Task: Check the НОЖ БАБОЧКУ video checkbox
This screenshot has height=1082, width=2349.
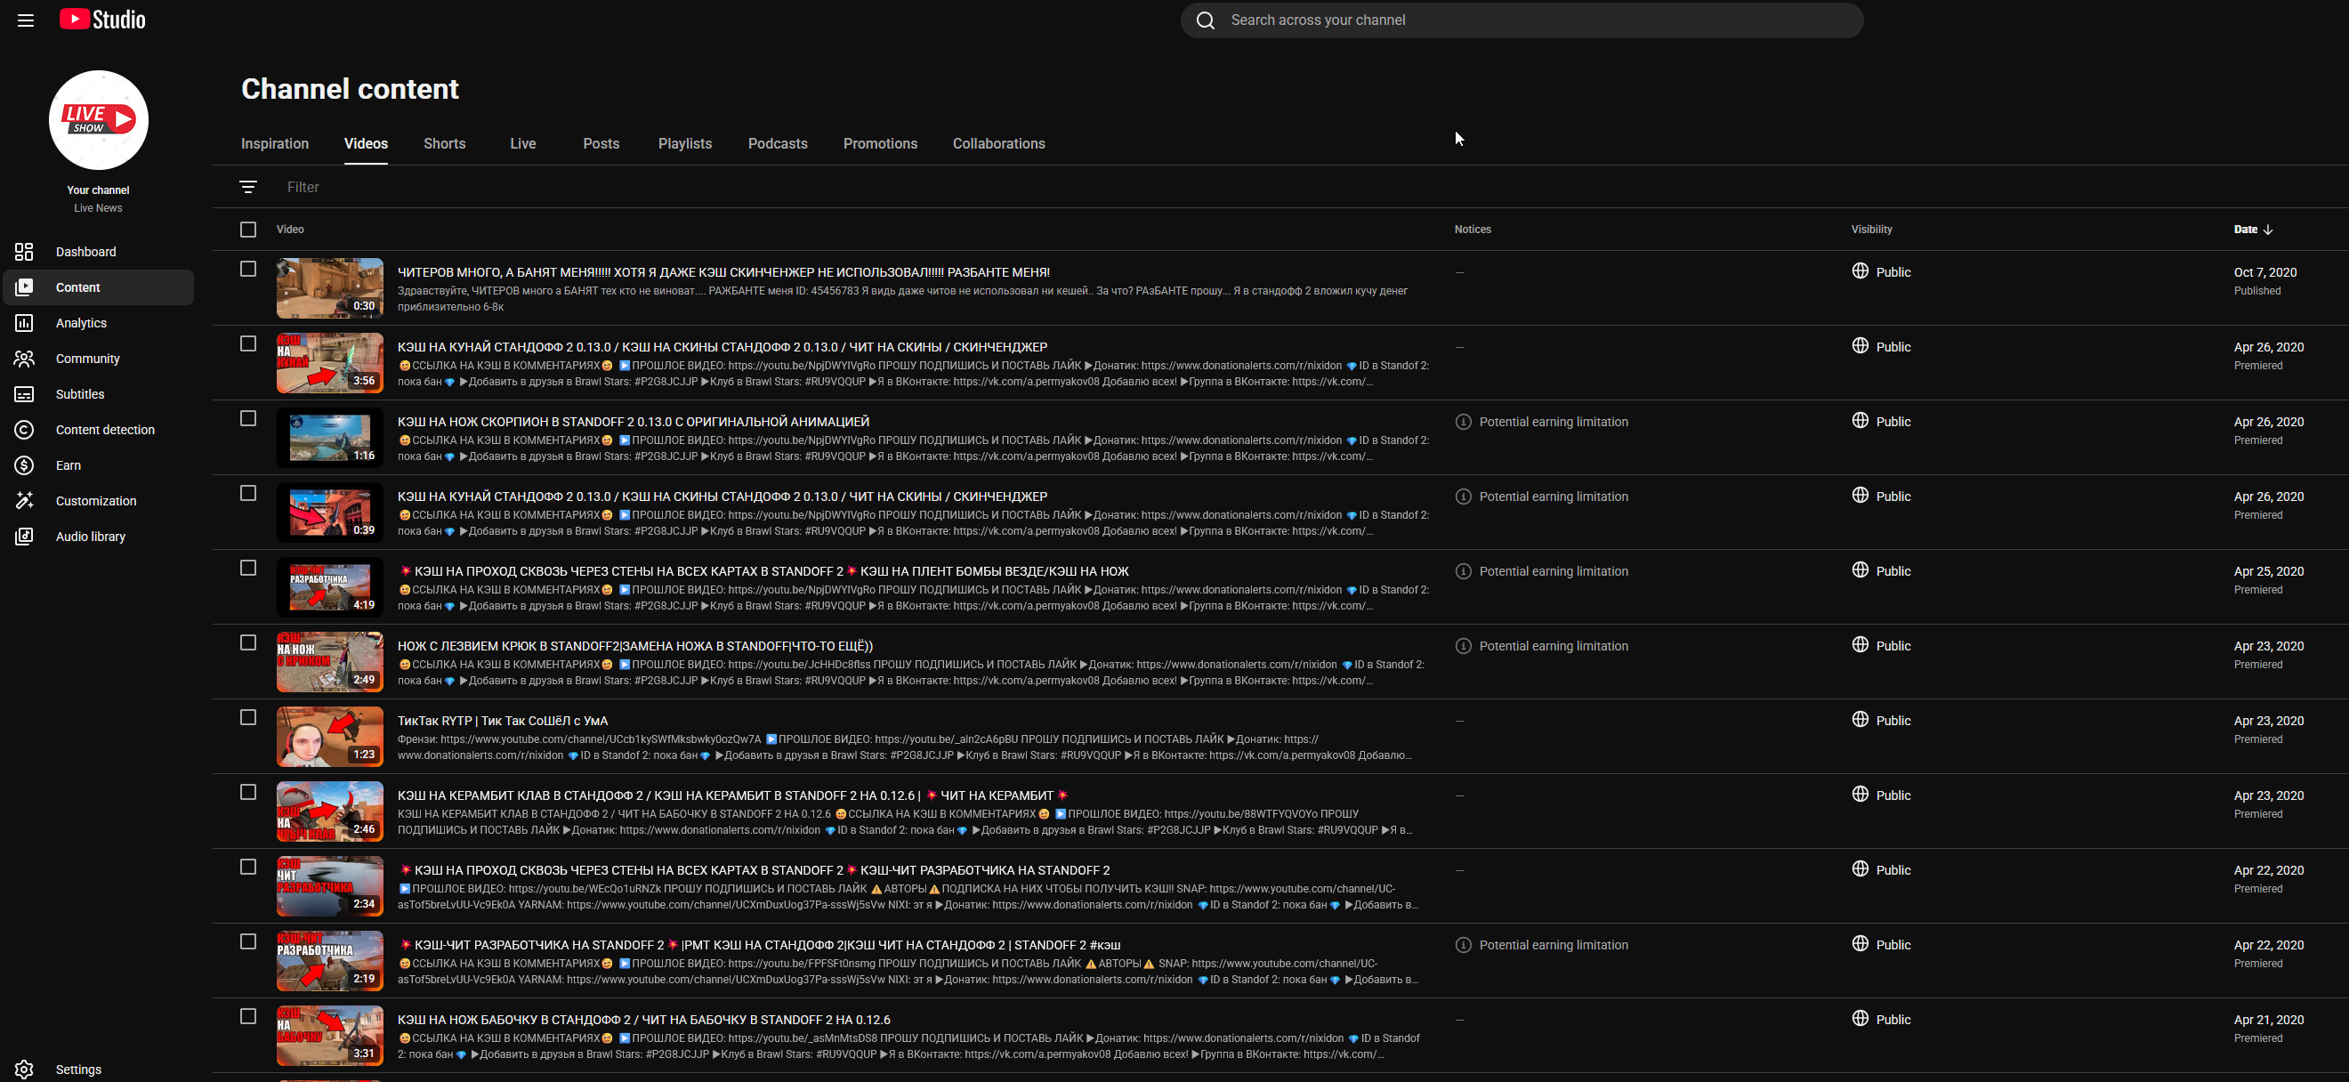Action: [x=248, y=1016]
